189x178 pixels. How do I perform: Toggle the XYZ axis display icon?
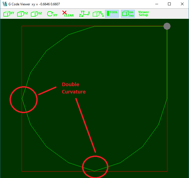pyautogui.click(x=84, y=14)
